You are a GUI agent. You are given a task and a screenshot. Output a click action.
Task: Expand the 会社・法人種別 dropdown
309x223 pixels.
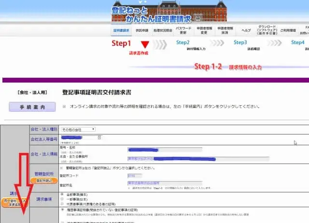78,129
